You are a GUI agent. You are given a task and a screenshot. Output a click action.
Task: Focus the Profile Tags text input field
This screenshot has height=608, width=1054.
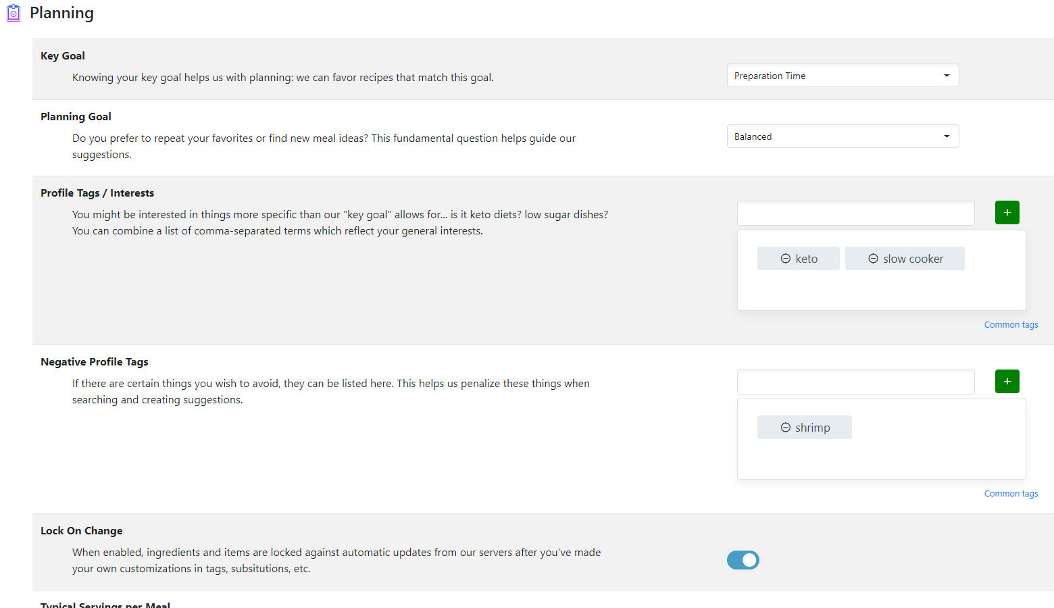[x=855, y=213]
